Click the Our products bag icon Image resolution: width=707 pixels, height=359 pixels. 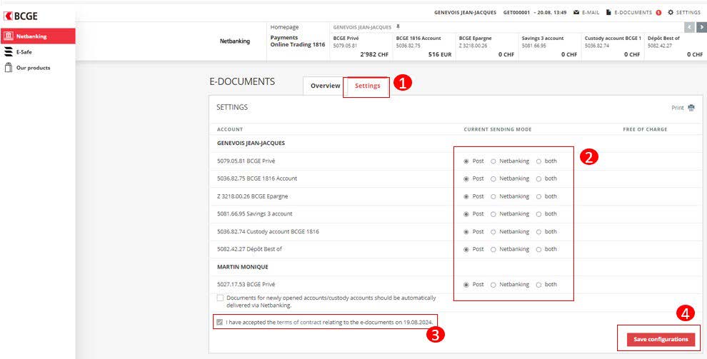[8, 68]
